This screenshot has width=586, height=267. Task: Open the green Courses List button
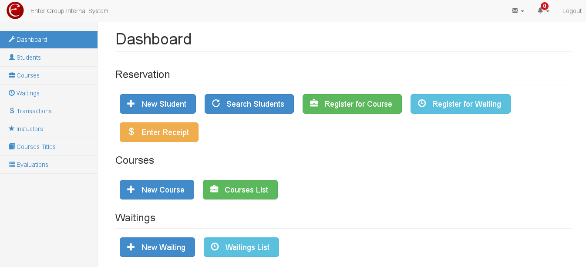(x=240, y=190)
